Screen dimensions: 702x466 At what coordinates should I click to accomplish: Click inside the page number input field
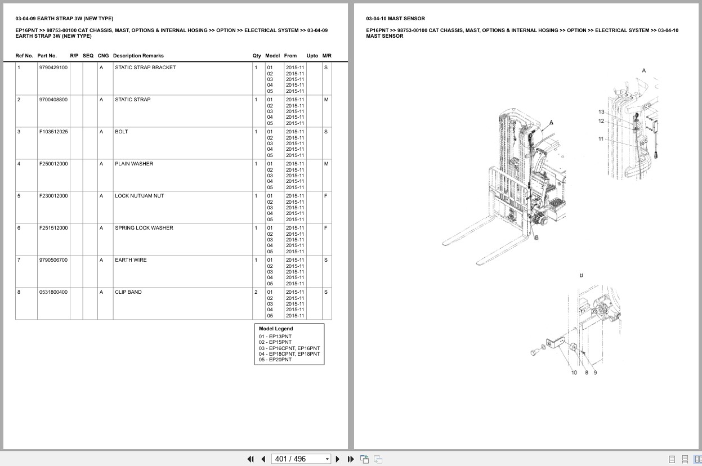coord(293,459)
